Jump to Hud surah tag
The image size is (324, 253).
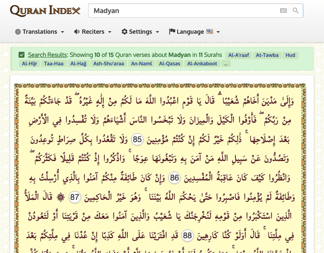290,55
